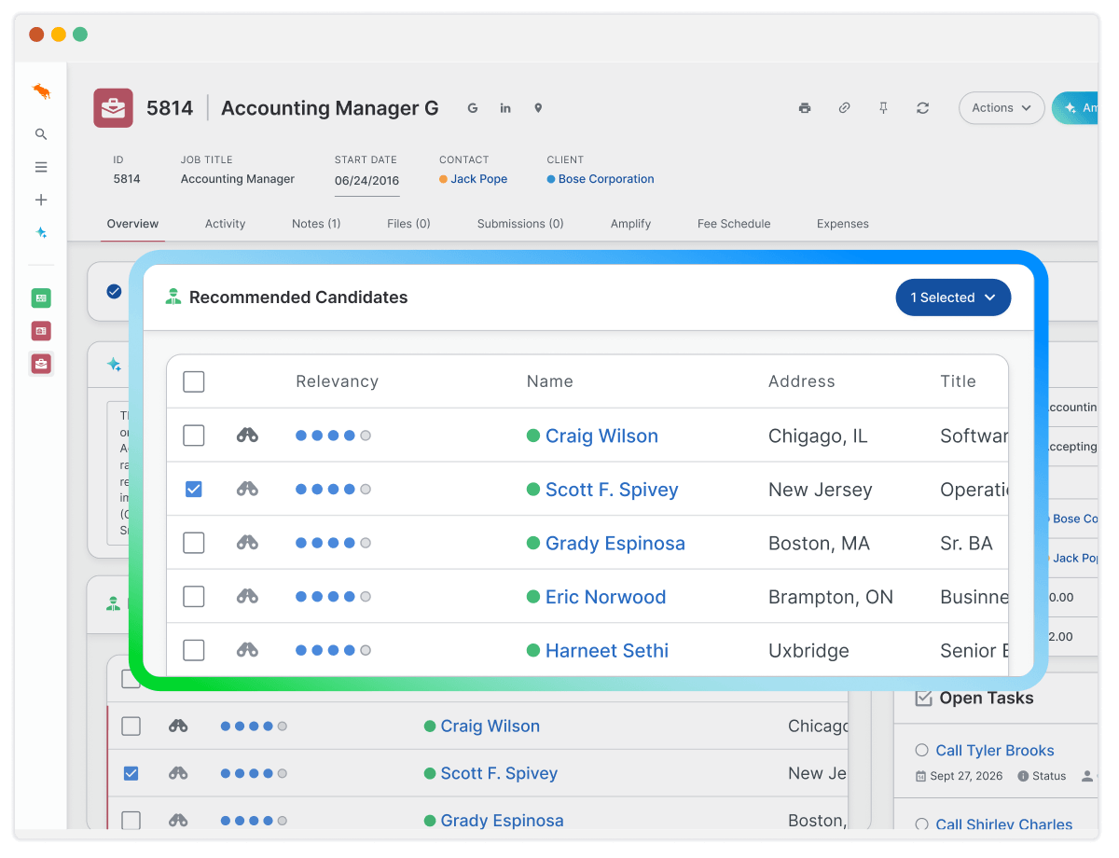Click the sidebar AI sparkle icon
This screenshot has height=858, width=1119.
41,232
